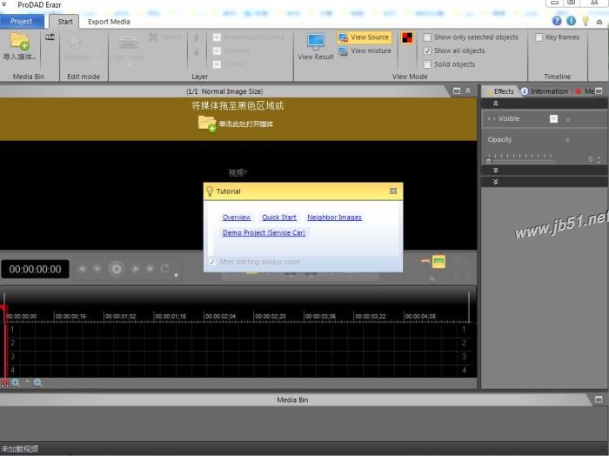This screenshot has width=609, height=456.
Task: Uncheck After starting always open
Action: point(212,262)
